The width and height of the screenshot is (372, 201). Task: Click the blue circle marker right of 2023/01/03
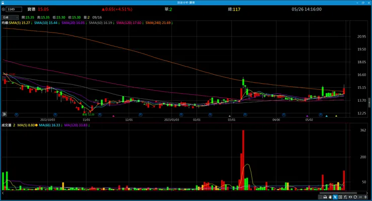(x=181, y=115)
